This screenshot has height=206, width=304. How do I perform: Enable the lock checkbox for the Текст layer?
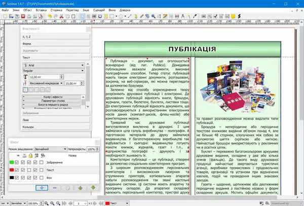pos(29,170)
